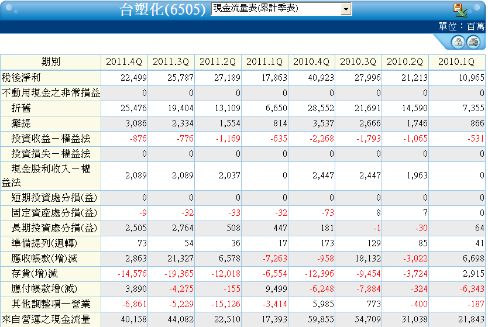Click the 稅後淨利 row label
Viewport: 488px width, 327px height.
point(21,78)
